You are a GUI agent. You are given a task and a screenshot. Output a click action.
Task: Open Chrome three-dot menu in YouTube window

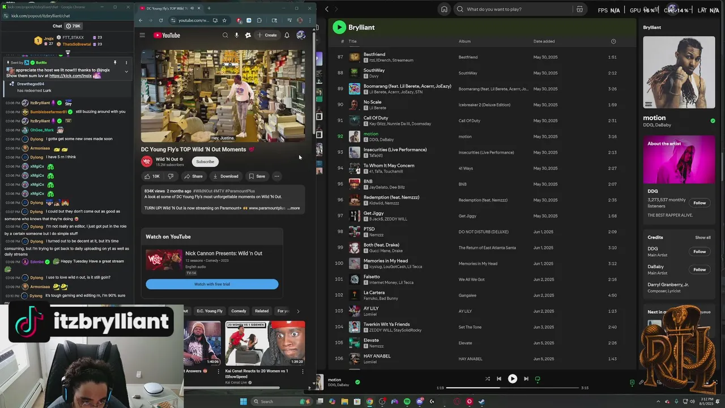[x=309, y=20]
